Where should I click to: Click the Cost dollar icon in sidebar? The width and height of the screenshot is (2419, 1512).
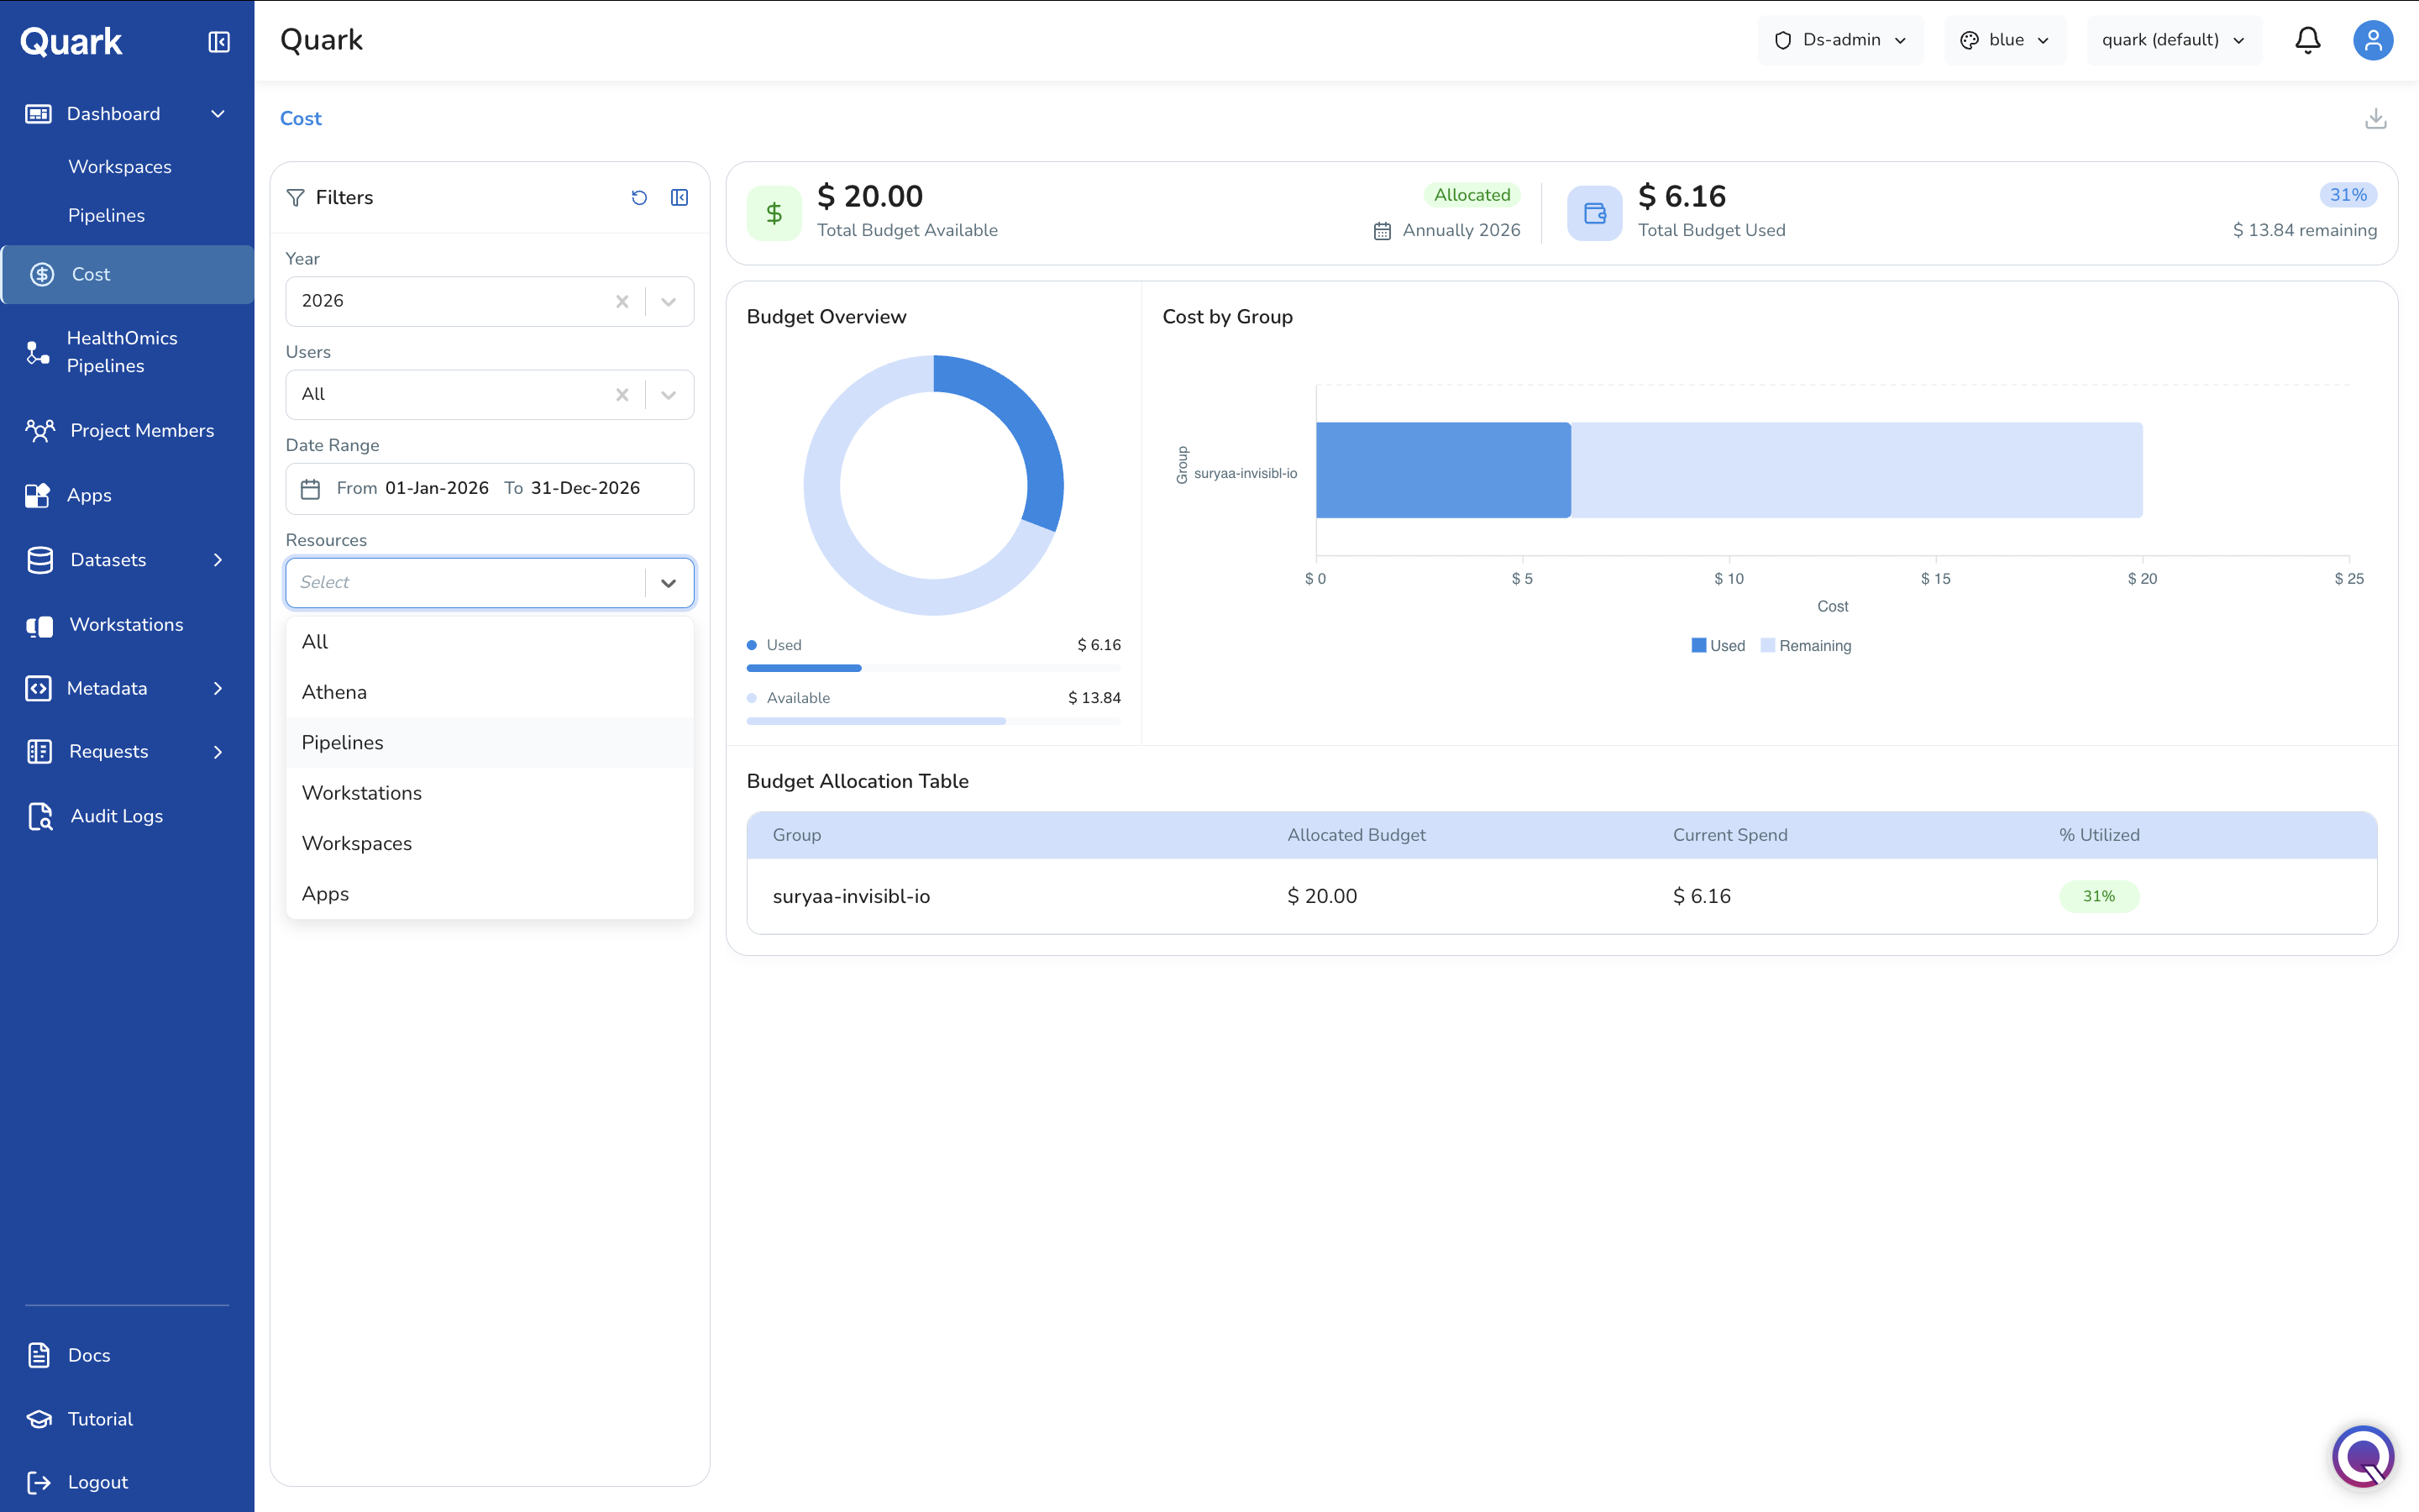(x=42, y=274)
